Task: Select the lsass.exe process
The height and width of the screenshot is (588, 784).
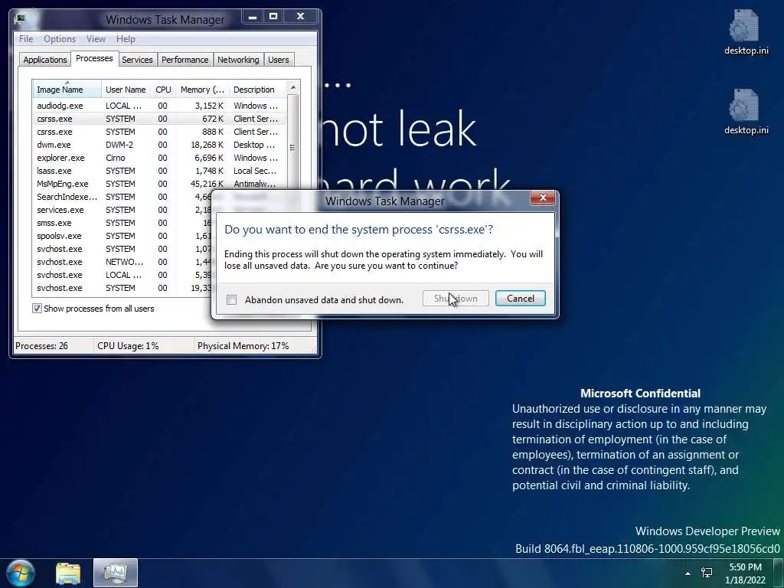Action: [x=159, y=171]
